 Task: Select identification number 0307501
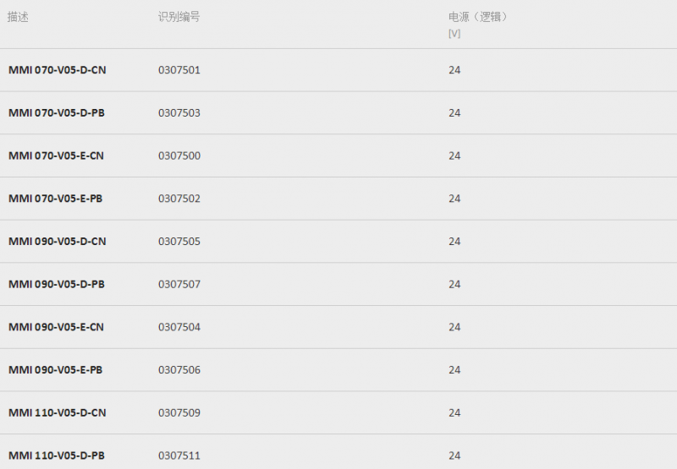179,70
